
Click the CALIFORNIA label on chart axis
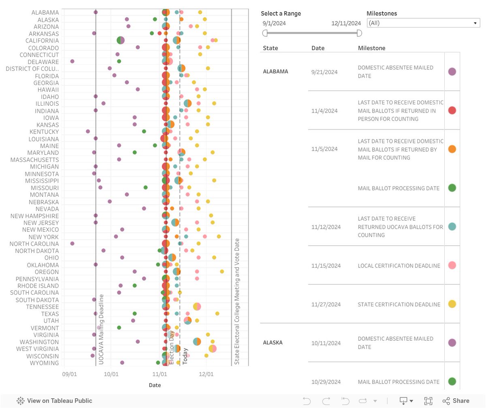(42, 40)
